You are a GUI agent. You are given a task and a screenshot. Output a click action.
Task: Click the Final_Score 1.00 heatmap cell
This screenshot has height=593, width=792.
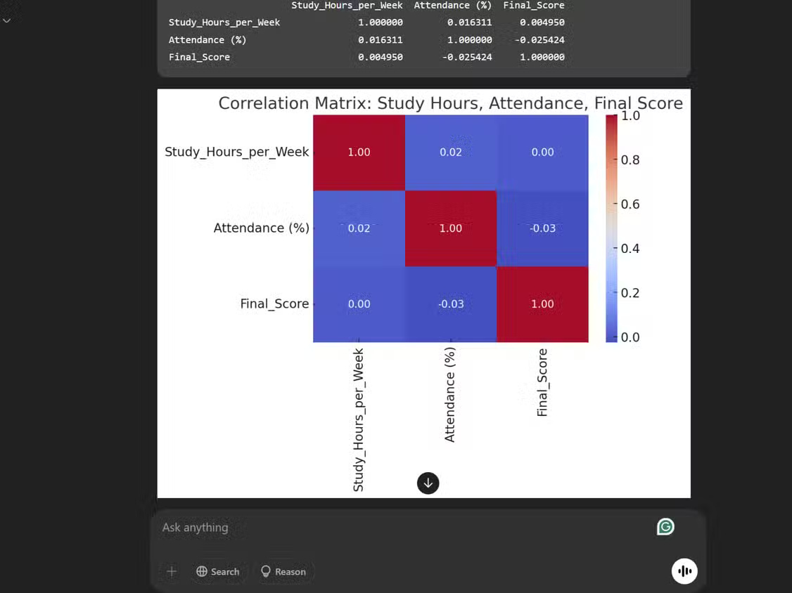[x=542, y=304]
